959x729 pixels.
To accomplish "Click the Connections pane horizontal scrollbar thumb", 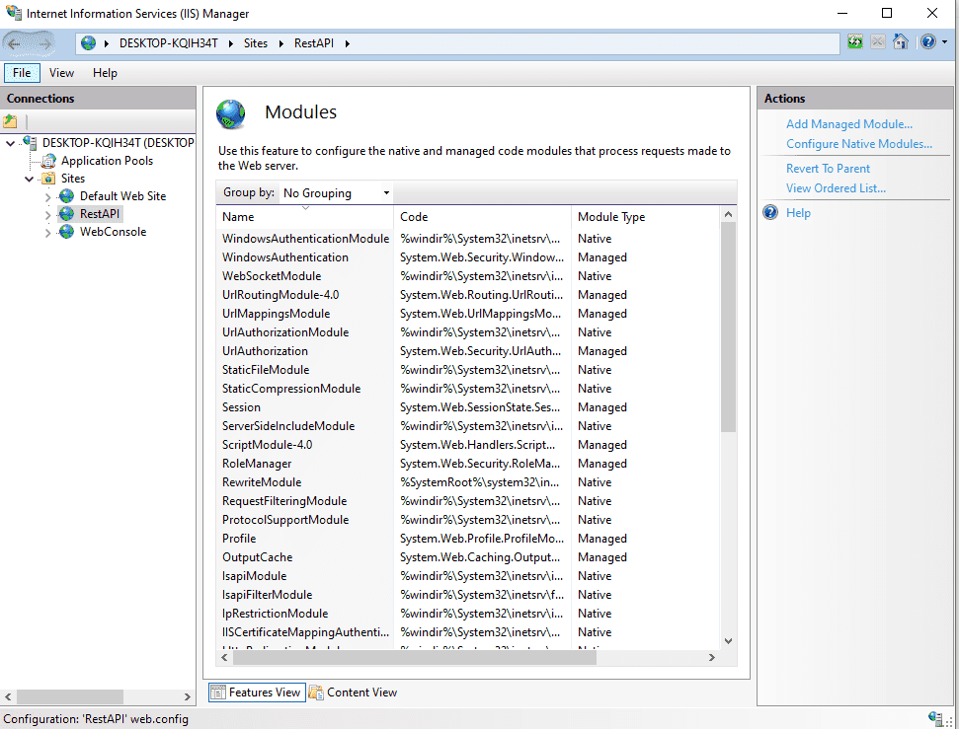I will [70, 696].
